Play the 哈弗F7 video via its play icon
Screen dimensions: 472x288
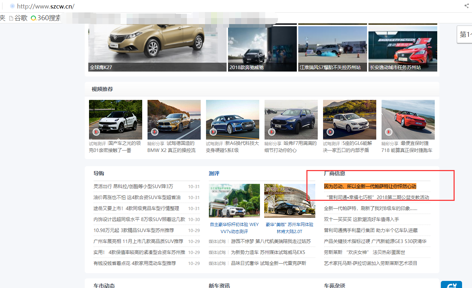coord(272,132)
